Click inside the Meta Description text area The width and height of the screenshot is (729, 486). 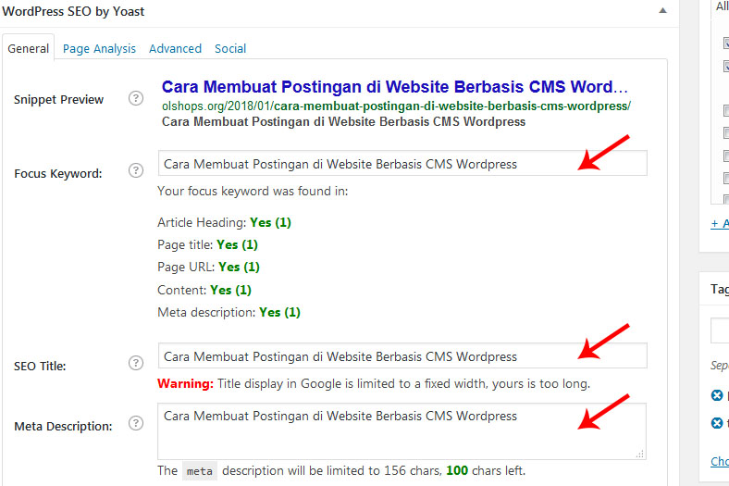point(402,431)
